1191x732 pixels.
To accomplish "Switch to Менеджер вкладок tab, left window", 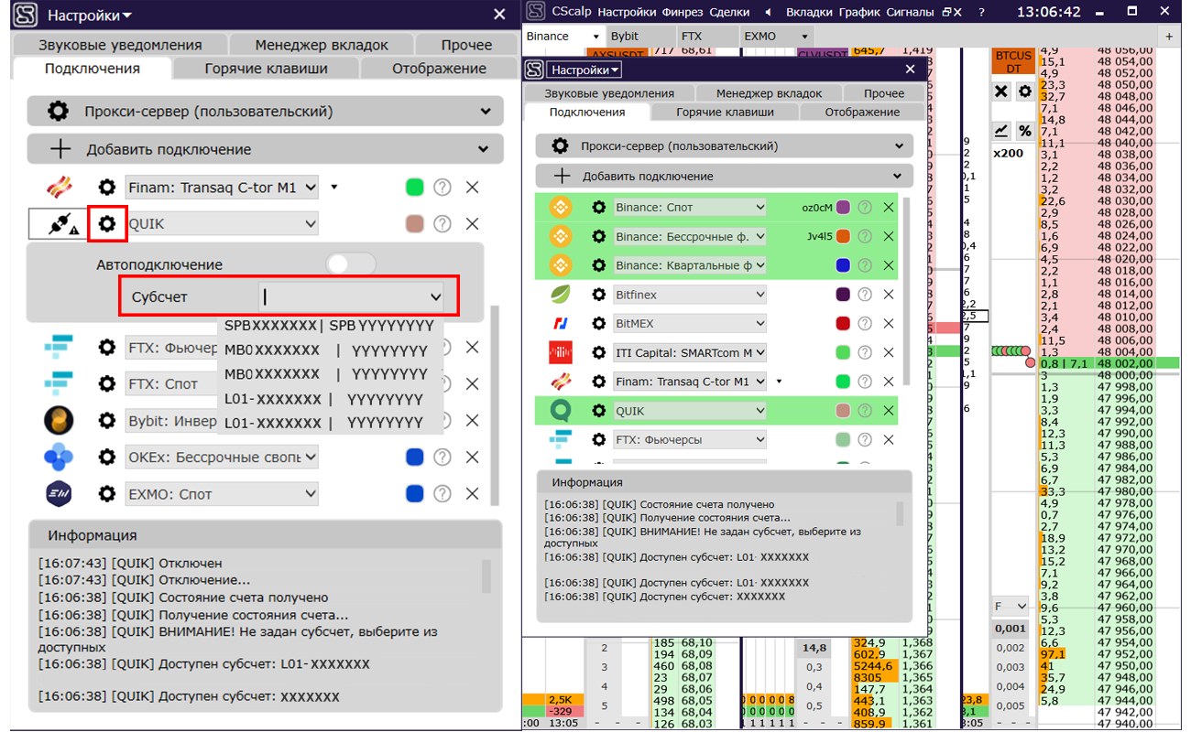I will tap(322, 45).
